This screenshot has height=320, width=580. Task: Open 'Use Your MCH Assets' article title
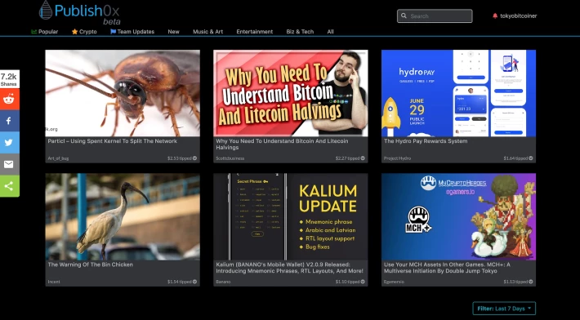tap(447, 268)
